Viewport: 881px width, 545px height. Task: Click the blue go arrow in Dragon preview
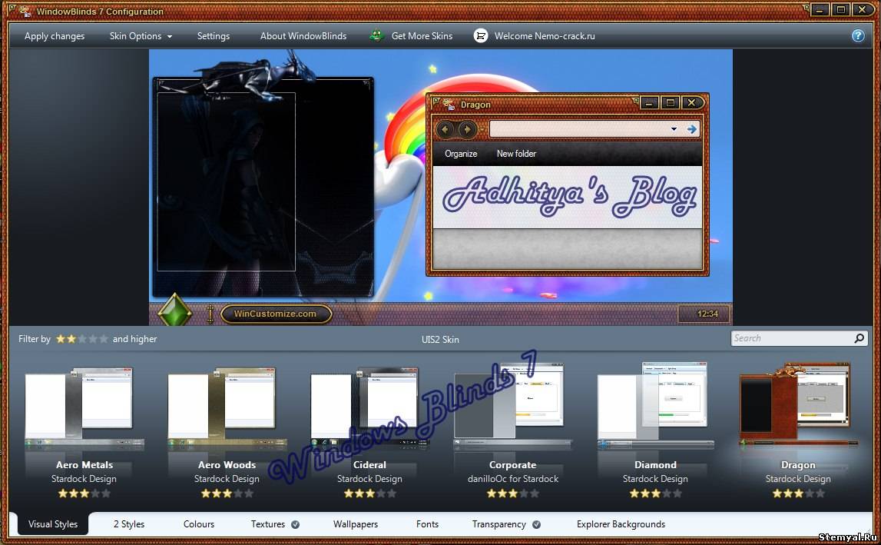click(x=691, y=129)
